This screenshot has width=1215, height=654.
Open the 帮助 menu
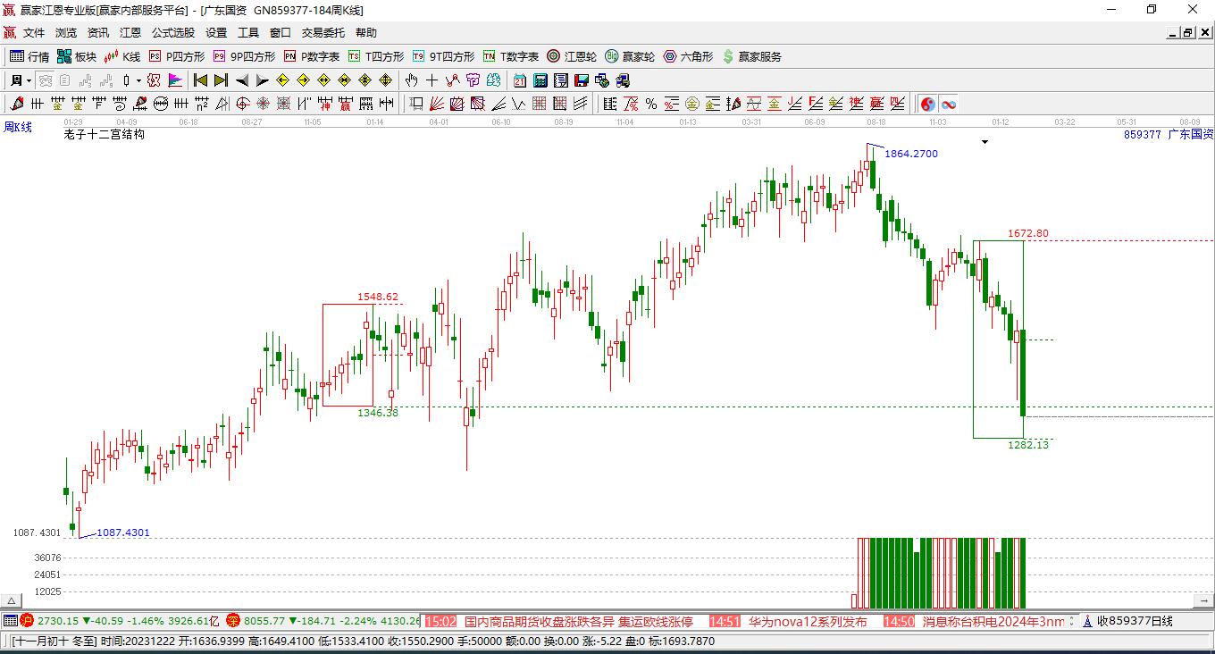(x=366, y=33)
